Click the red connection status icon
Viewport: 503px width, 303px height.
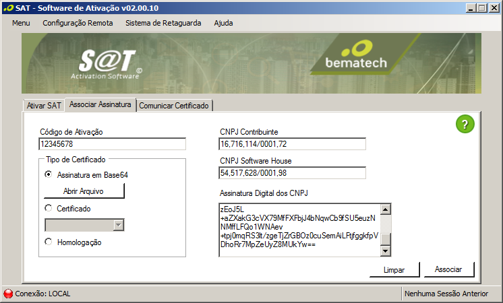tap(8, 294)
